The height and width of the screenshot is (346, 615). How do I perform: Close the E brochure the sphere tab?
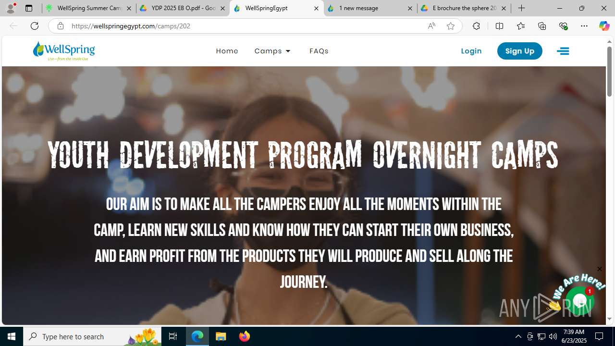coord(504,8)
